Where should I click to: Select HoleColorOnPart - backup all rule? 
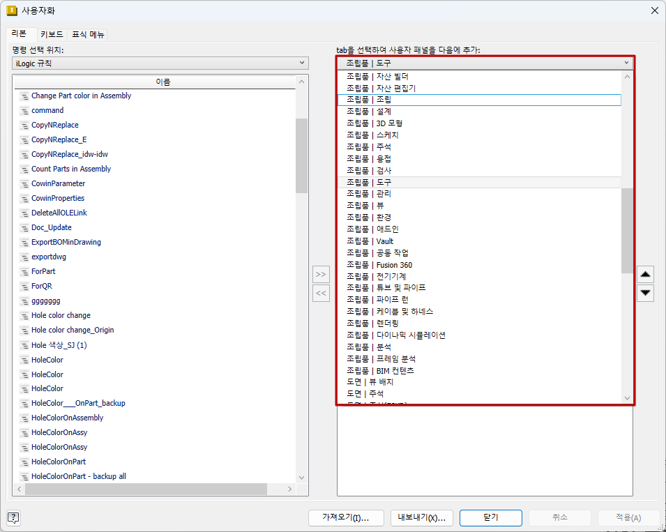[x=79, y=476]
